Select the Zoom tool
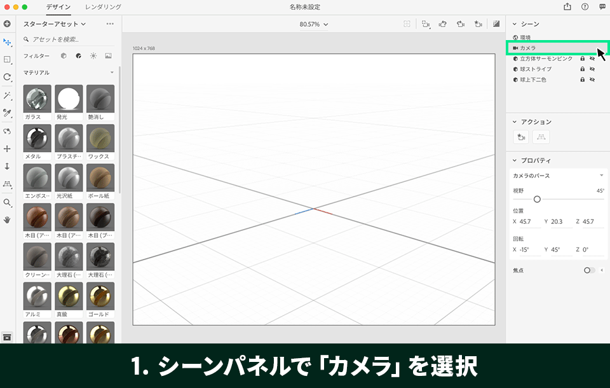Viewport: 610px width, 388px height. point(7,204)
